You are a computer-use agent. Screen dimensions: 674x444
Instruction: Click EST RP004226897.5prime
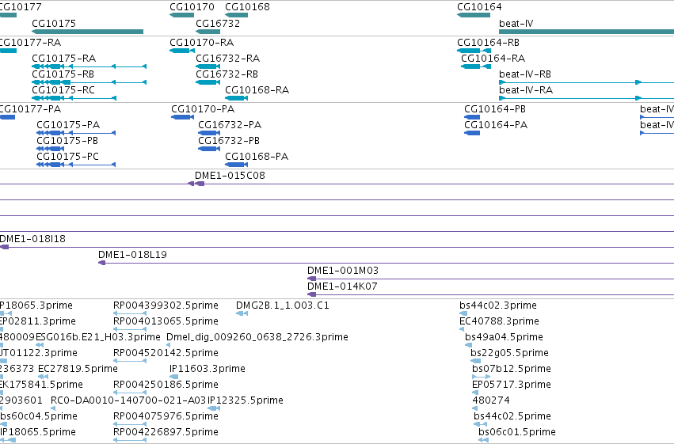tap(130, 441)
